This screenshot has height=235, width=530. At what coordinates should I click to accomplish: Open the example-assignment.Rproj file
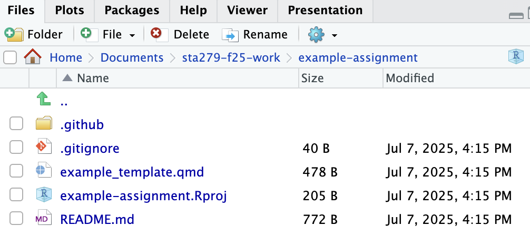143,195
